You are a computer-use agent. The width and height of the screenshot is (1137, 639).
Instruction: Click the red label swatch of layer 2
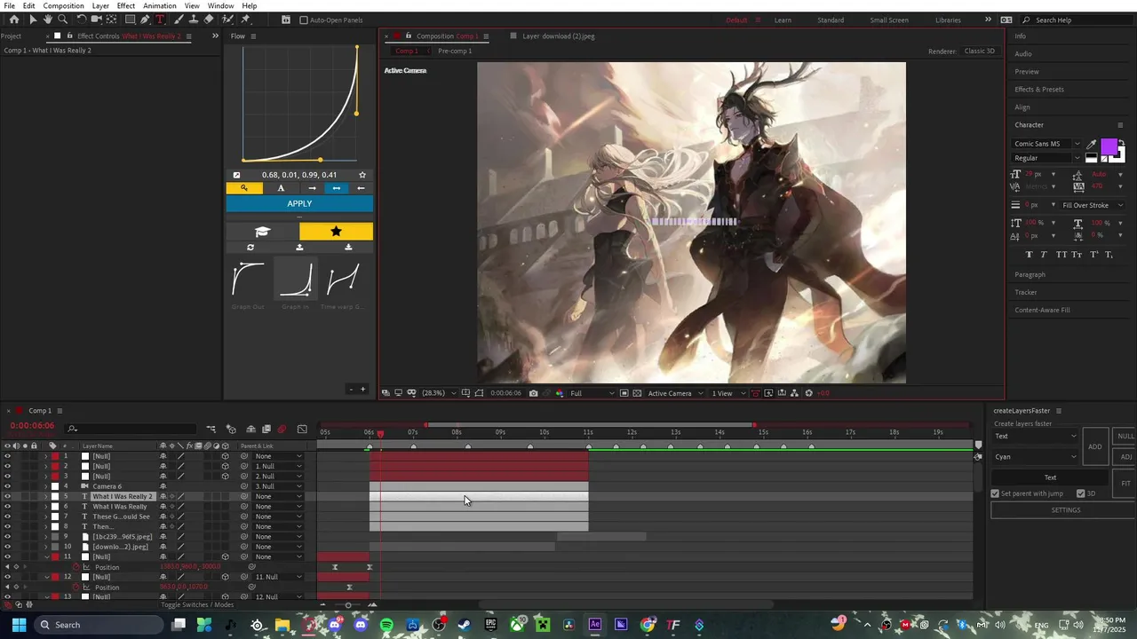54,466
